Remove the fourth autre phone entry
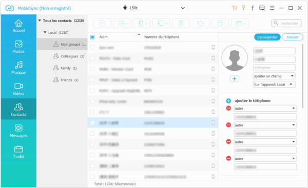 [x=228, y=158]
